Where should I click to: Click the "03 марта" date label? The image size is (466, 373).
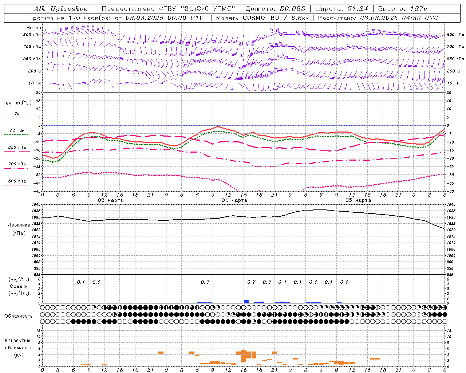(111, 200)
